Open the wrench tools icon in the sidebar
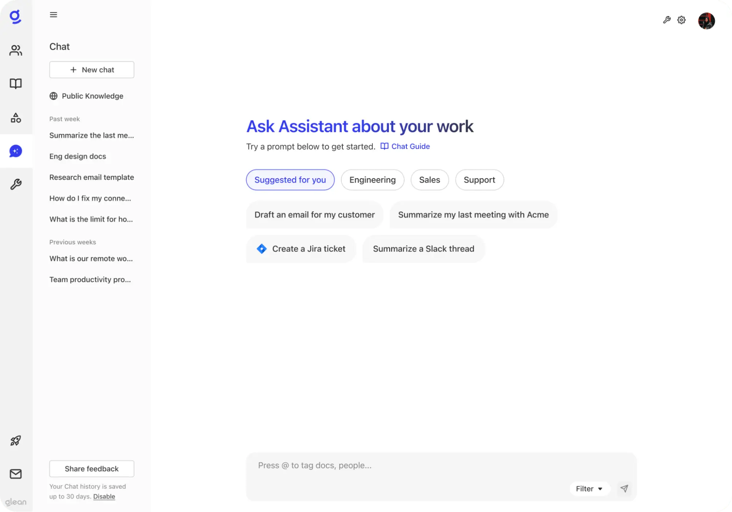This screenshot has height=512, width=732. (x=16, y=184)
